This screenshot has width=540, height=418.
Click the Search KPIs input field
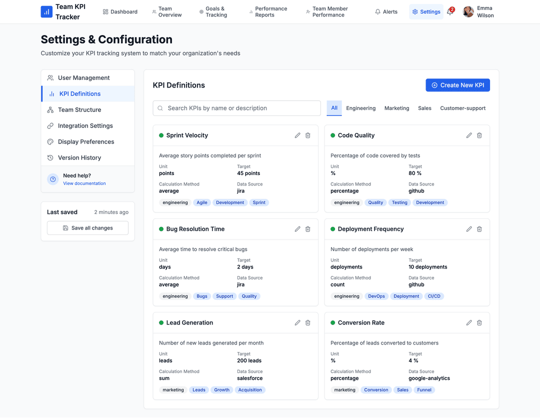point(237,108)
